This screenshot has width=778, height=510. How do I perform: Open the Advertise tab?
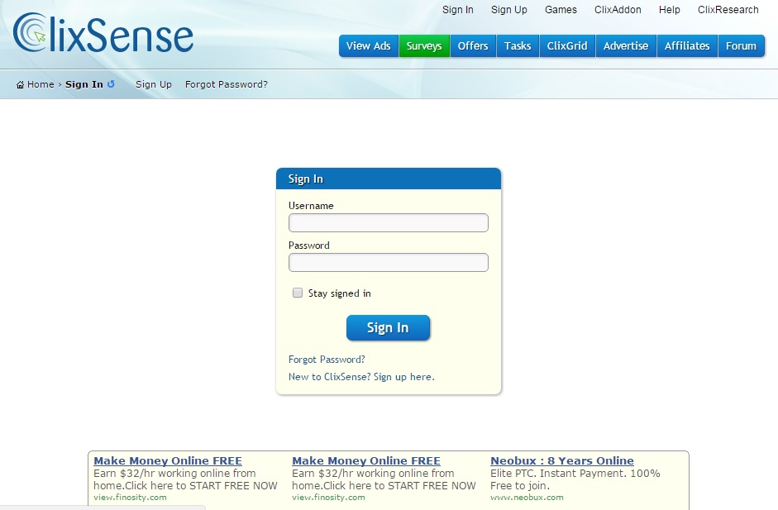626,46
